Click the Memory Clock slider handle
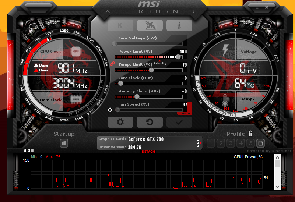This screenshot has height=202, width=295. point(137,97)
